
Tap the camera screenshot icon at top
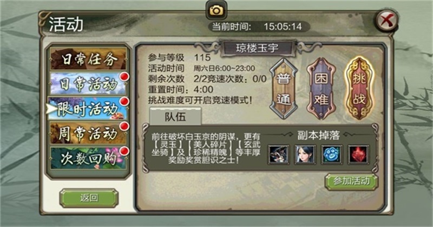(x=216, y=10)
